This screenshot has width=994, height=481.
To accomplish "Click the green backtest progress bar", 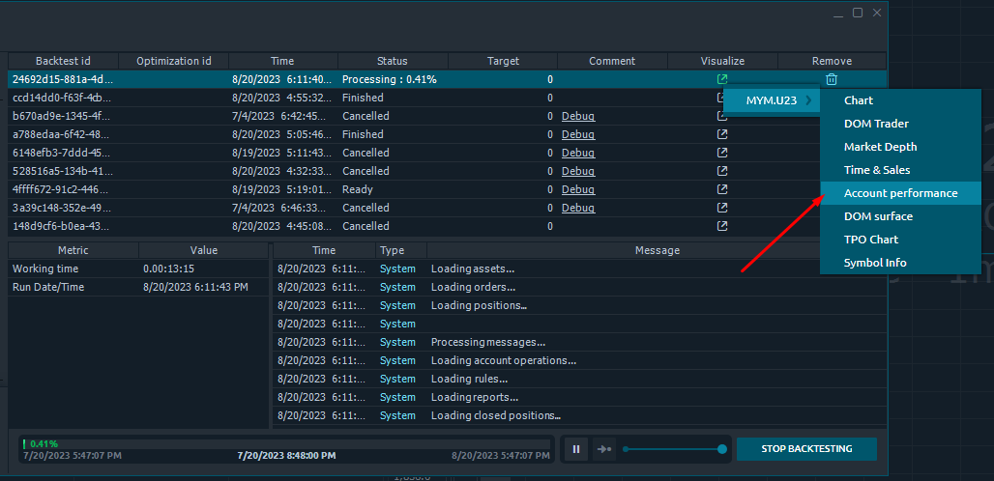I will 286,444.
